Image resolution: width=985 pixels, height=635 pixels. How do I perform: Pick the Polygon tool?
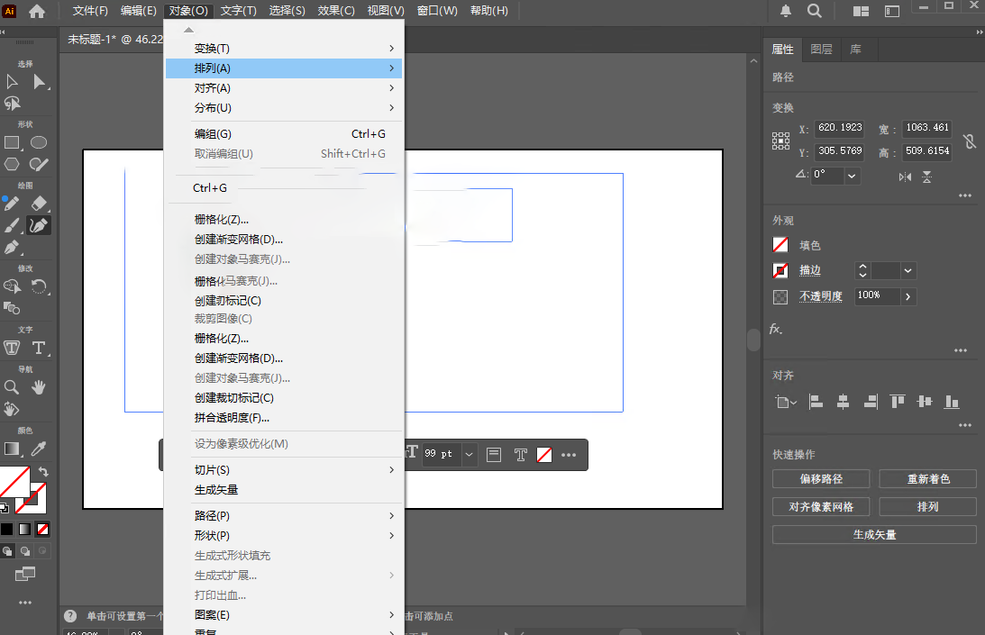(12, 165)
